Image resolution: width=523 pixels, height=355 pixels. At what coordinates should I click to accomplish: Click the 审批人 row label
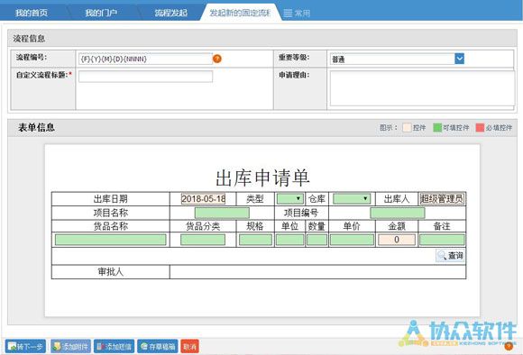(110, 272)
